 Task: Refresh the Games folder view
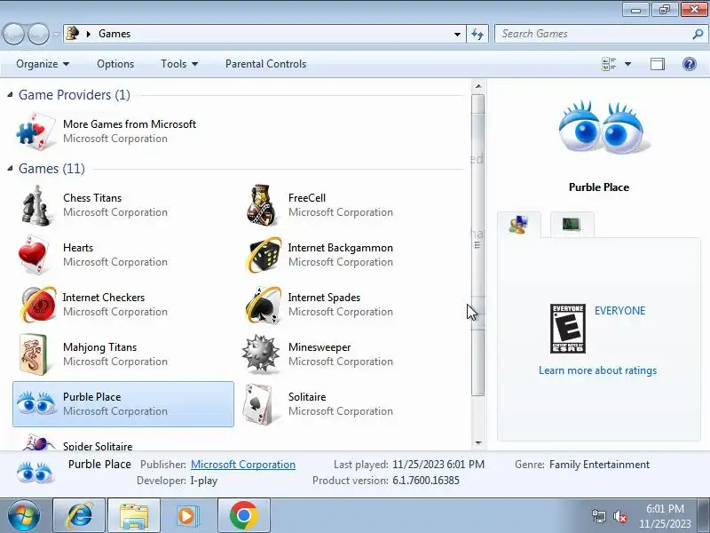tap(477, 34)
